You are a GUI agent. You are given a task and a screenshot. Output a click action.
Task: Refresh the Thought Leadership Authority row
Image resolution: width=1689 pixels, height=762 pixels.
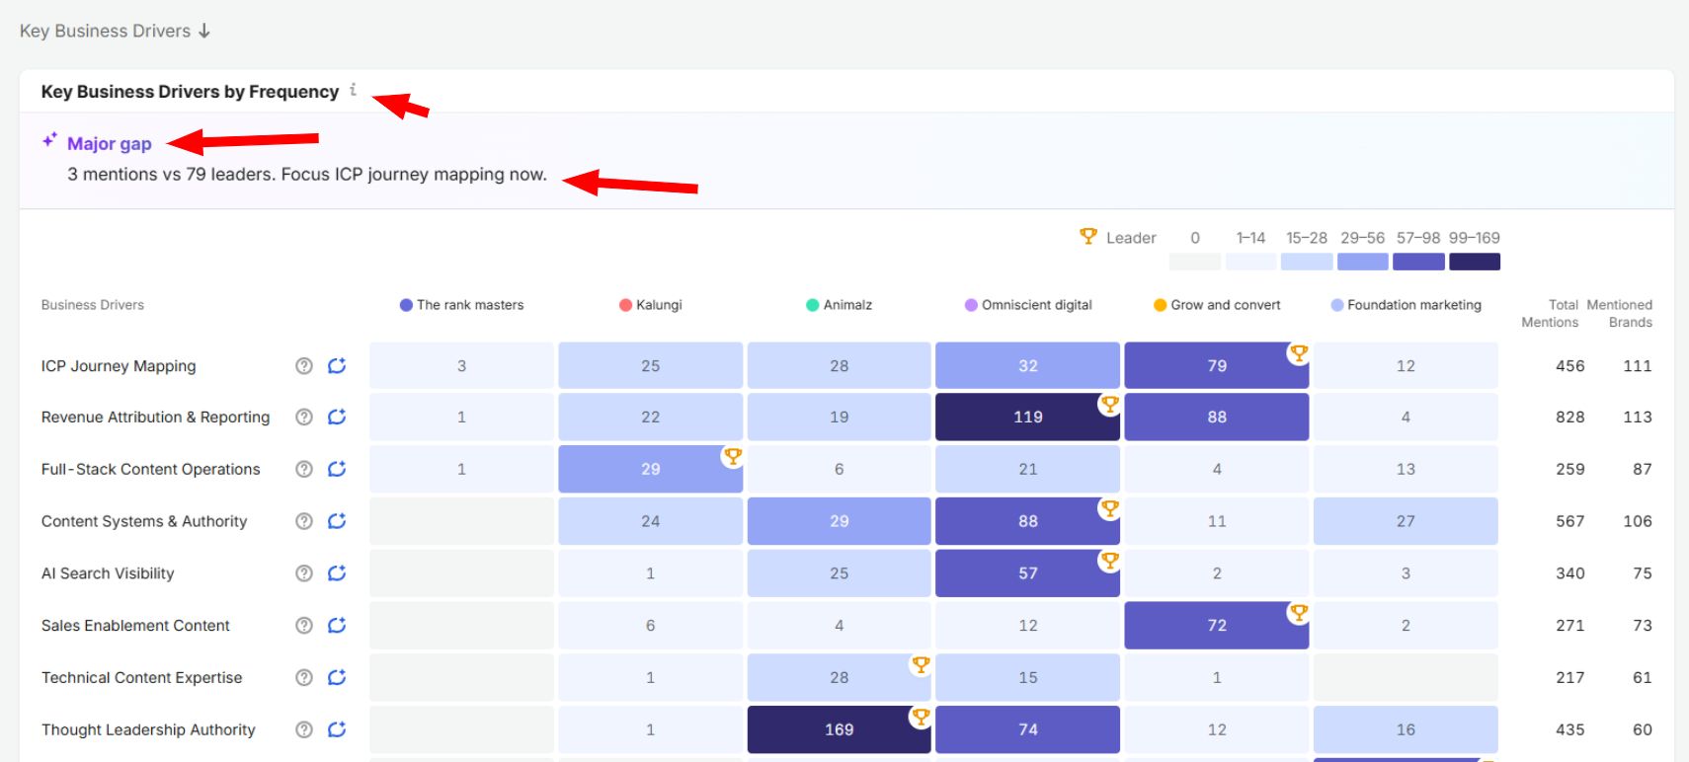coord(337,729)
